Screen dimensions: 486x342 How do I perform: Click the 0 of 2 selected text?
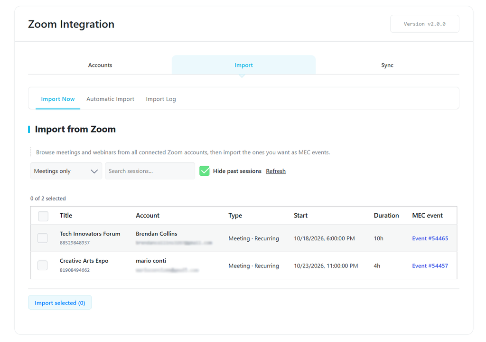tap(48, 198)
